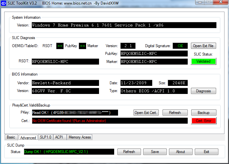Switch to the Memory Acess tab
This screenshot has width=229, height=164.
[x=80, y=137]
